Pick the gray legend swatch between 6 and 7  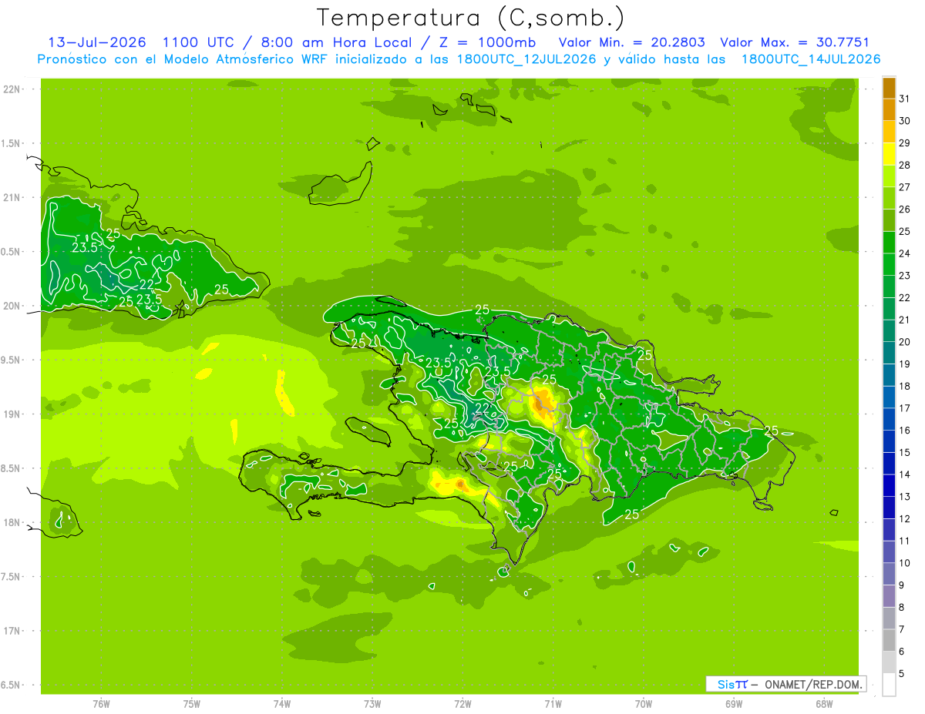pos(889,640)
